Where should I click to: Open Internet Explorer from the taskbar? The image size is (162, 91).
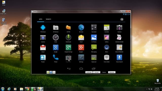tap(9, 89)
